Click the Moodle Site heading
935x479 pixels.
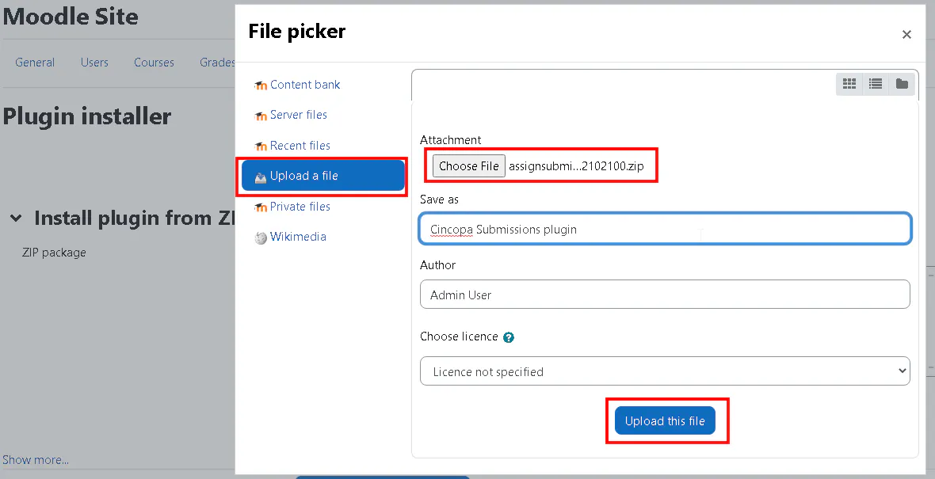tap(71, 17)
